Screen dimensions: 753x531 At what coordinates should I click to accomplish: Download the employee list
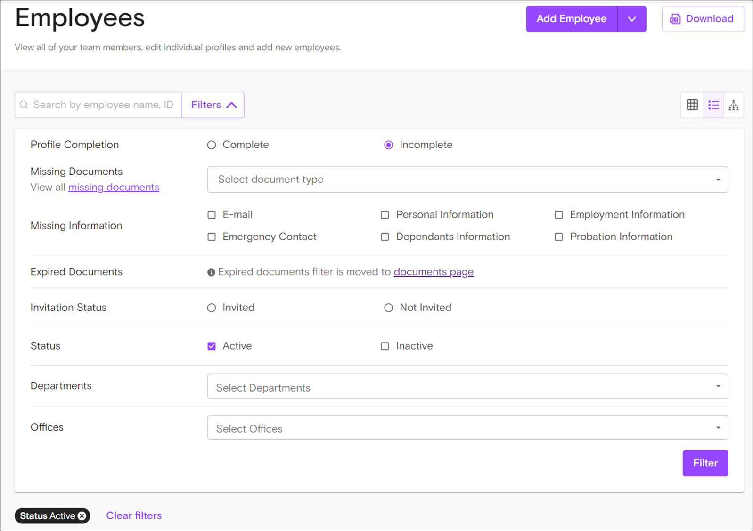[x=703, y=19]
